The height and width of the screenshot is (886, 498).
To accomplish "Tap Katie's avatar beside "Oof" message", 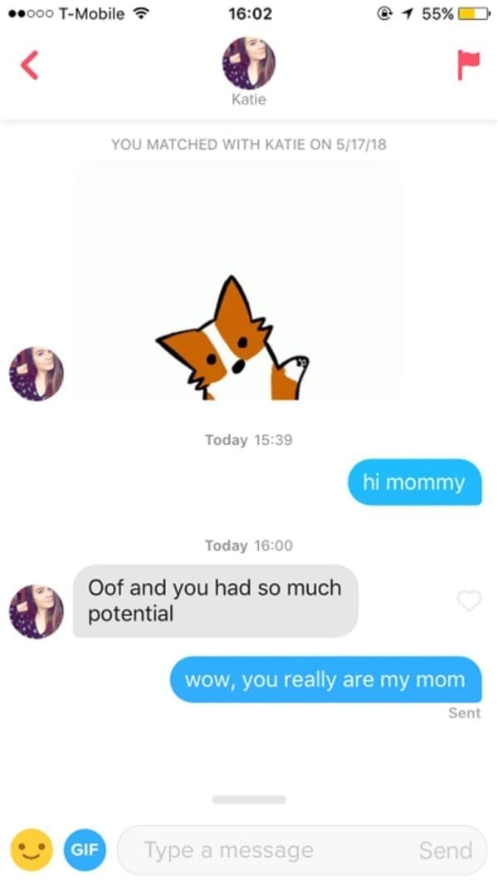I will (x=37, y=612).
